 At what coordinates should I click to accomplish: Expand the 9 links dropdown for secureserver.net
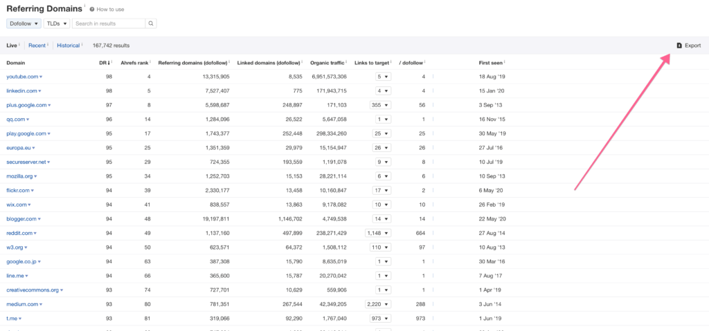[x=384, y=162]
